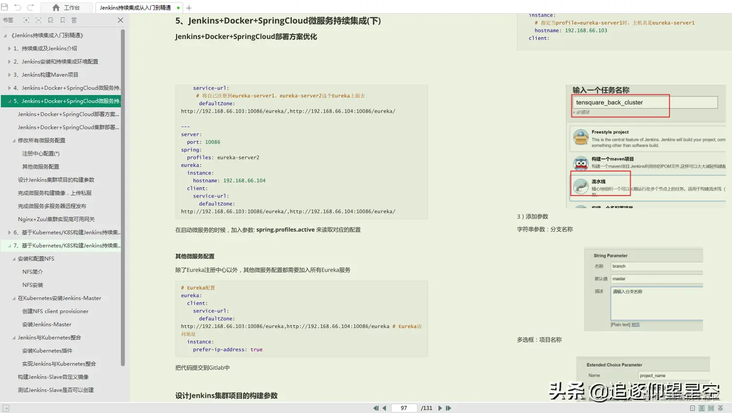This screenshot has width=732, height=413.
Task: Select bookmark 测试Jenkins-Slave是否可以创建
Action: tap(56, 390)
